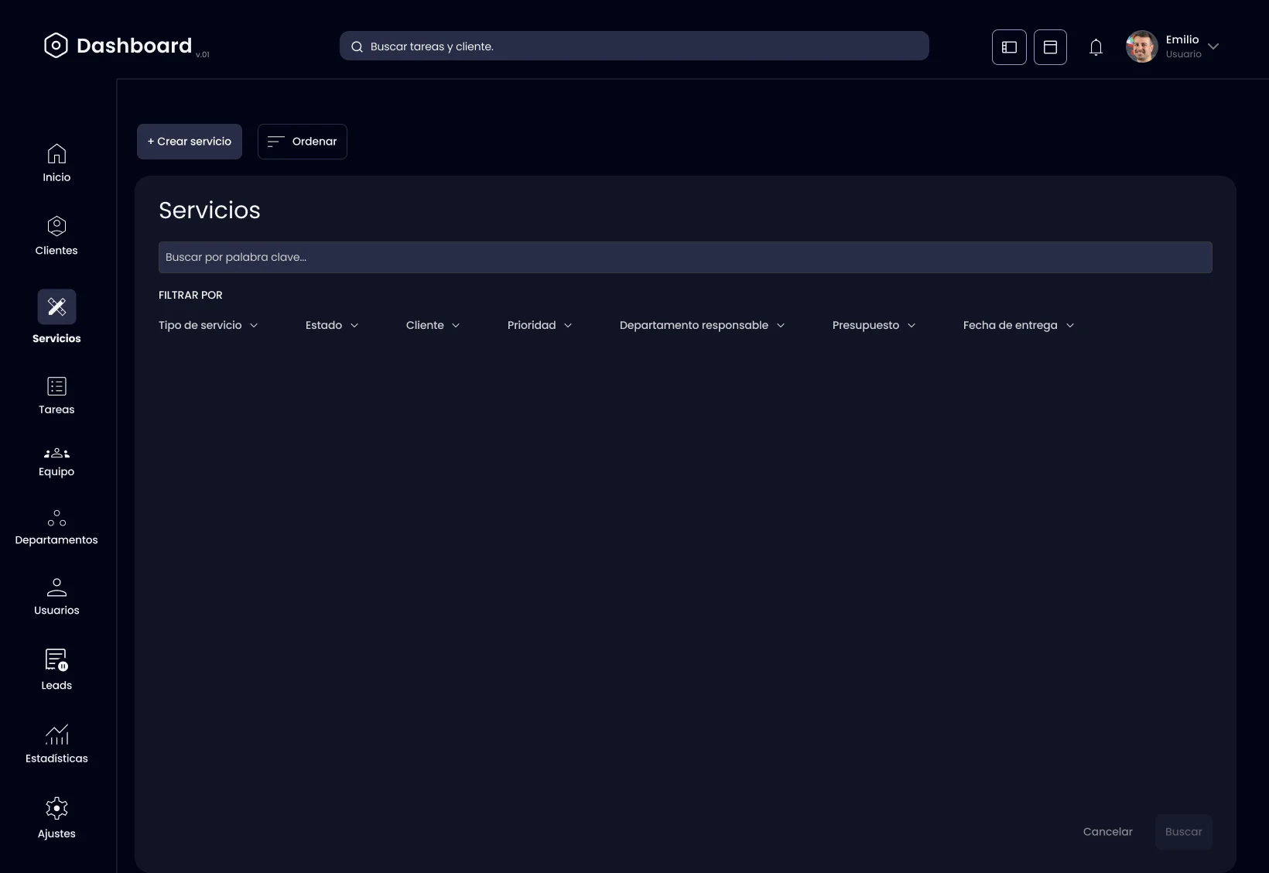Toggle the sidebar layout view button
The height and width of the screenshot is (873, 1269).
(x=1009, y=47)
